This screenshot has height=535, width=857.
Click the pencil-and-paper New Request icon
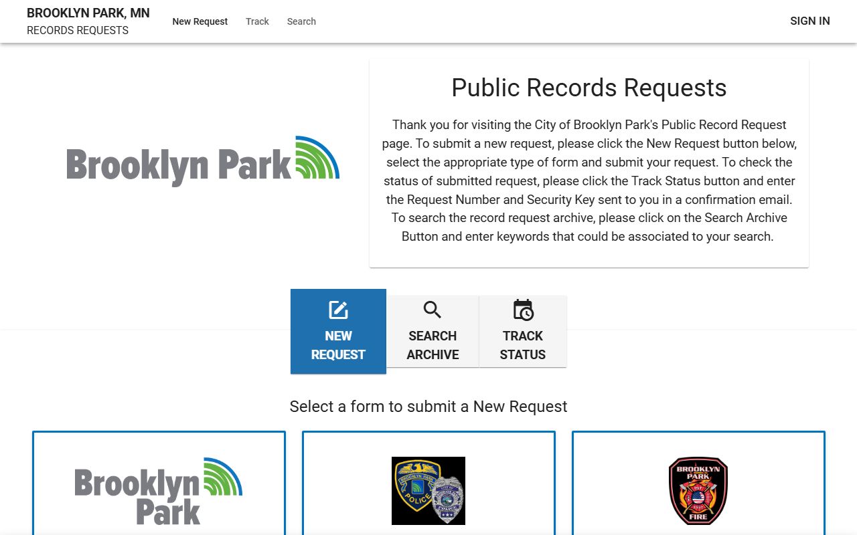tap(338, 310)
